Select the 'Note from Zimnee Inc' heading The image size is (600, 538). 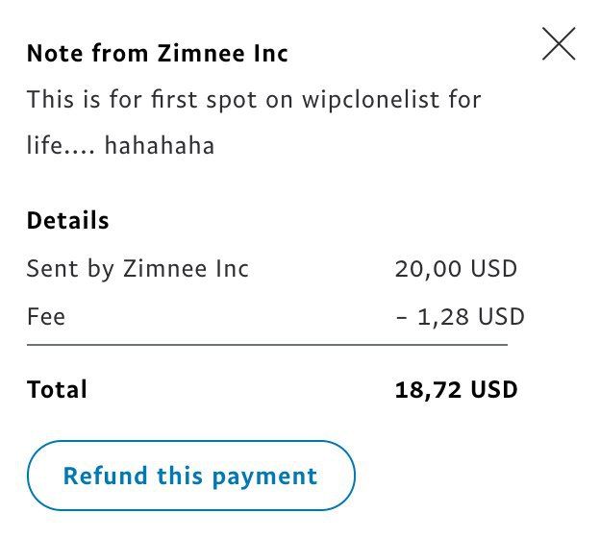(157, 54)
